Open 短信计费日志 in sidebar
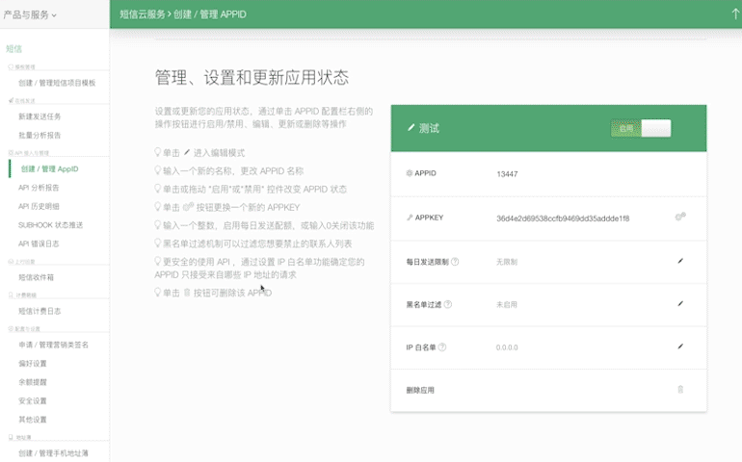742x462 pixels. [40, 311]
